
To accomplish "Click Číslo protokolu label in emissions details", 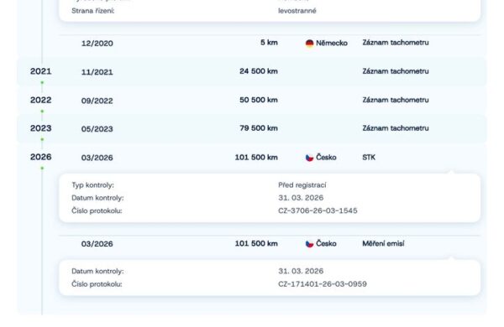I will [97, 284].
